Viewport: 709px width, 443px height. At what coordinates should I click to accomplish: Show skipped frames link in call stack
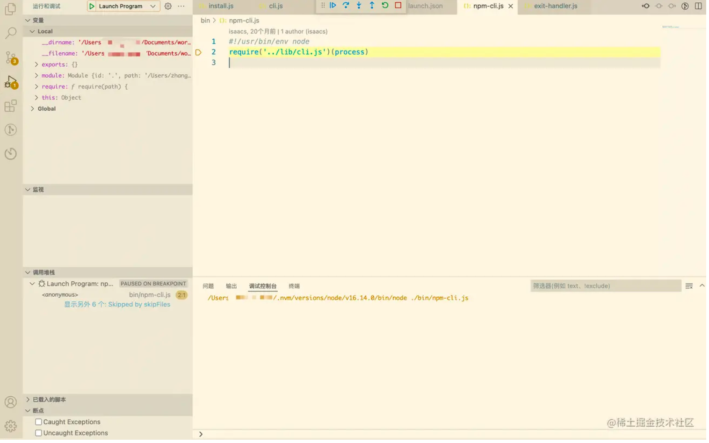click(x=117, y=304)
